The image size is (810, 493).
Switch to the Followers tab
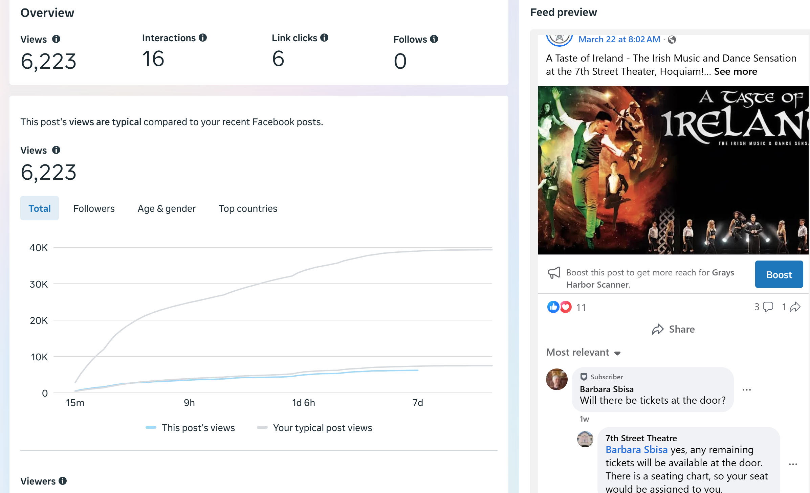[94, 208]
